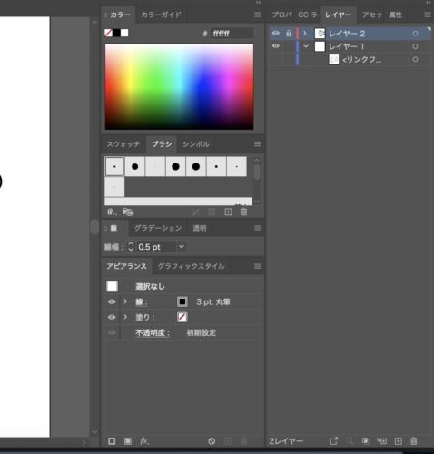
Task: Click target circle for レイヤー 2
Action: pos(415,34)
